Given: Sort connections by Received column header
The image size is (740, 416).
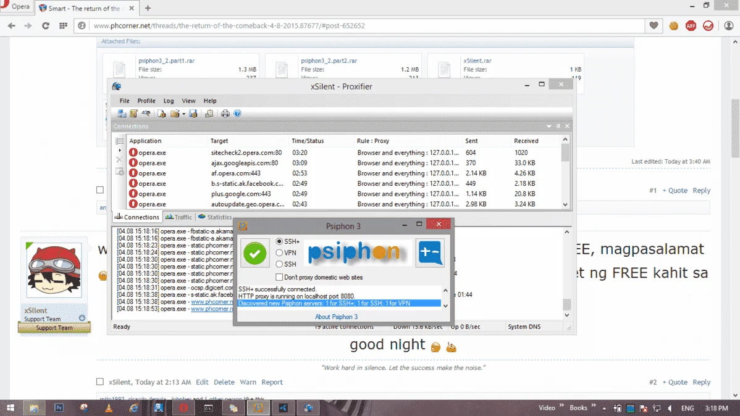Looking at the screenshot, I should [526, 141].
